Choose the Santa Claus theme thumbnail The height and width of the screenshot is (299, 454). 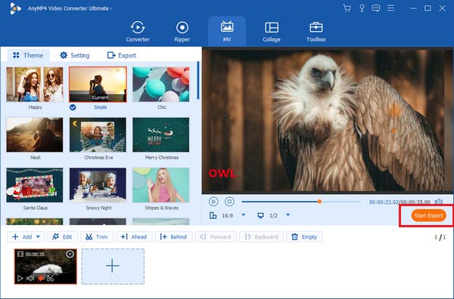click(x=35, y=185)
